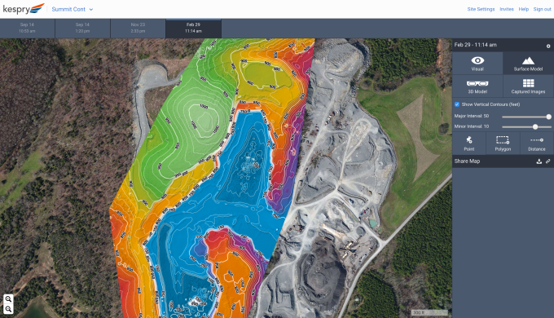This screenshot has height=318, width=554.
Task: Click the Feb 29 - 11:14 am panel title
Action: (x=476, y=45)
